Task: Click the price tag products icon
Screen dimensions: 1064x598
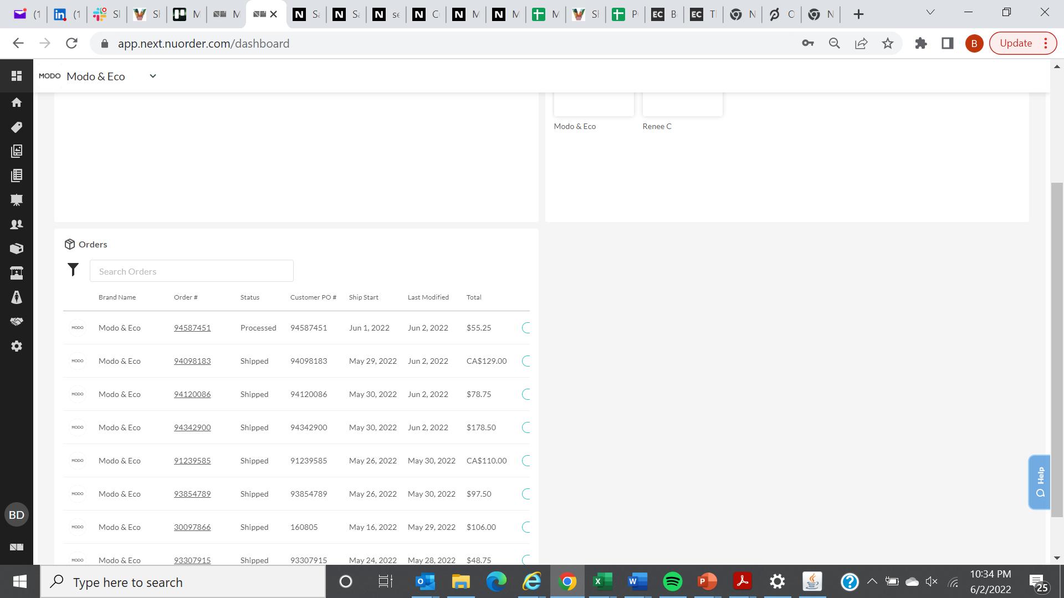Action: click(x=17, y=127)
